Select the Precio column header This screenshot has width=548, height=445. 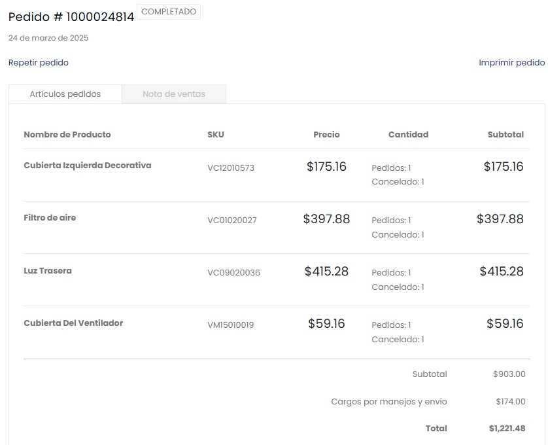(x=326, y=134)
